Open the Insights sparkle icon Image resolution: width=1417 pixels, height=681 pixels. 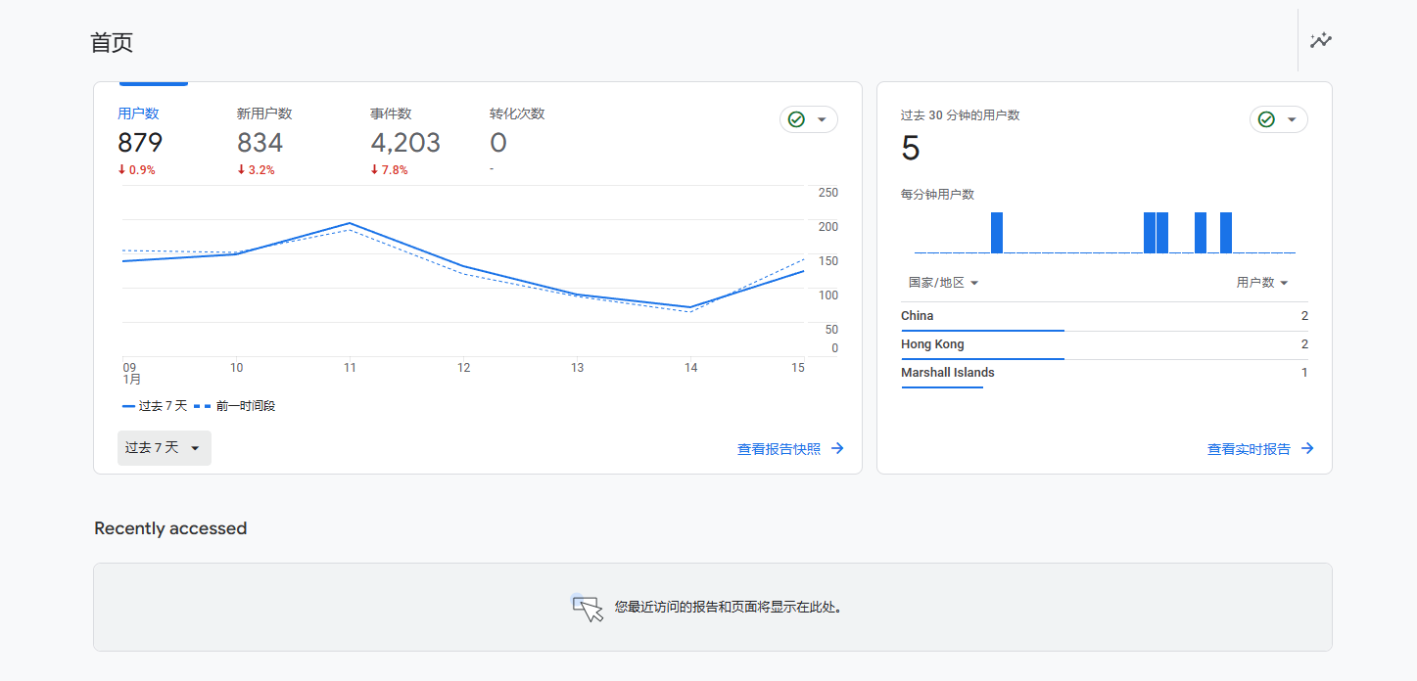[1321, 40]
